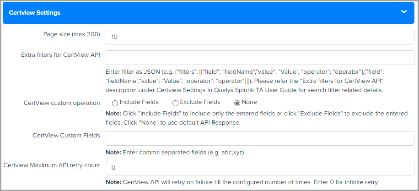Image resolution: width=419 pixels, height=191 pixels.
Task: Click the note about infinite retry
Action: tap(242, 183)
